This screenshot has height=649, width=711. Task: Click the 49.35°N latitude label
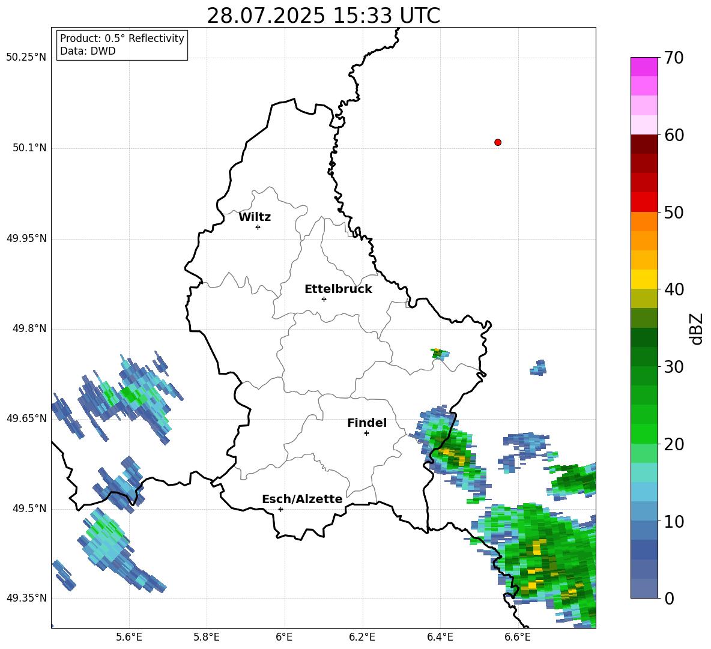[x=26, y=598]
